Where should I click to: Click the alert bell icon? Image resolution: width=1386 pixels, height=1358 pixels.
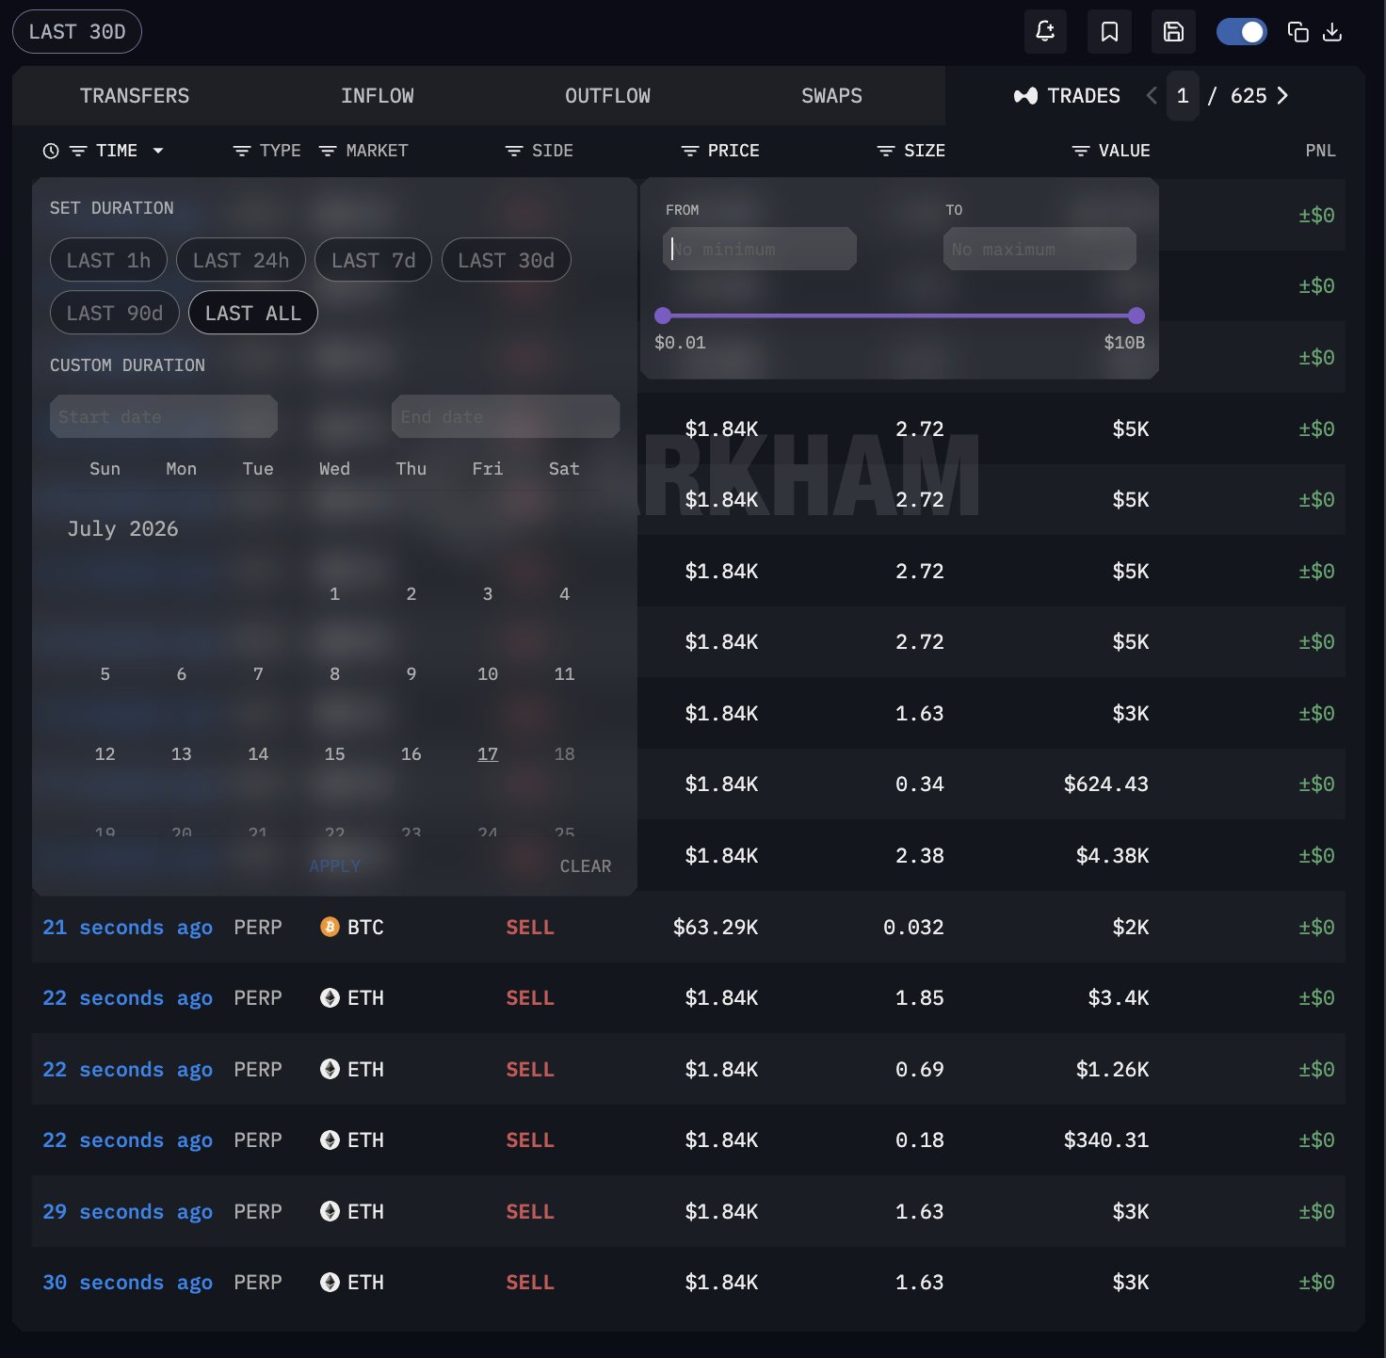(x=1045, y=32)
